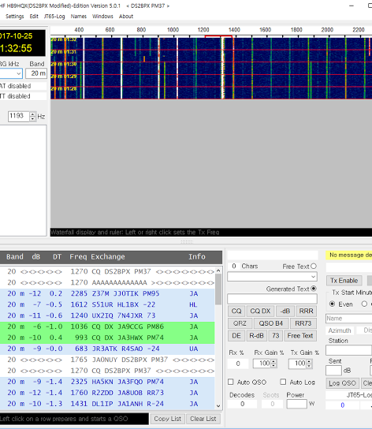Image resolution: width=372 pixels, height=429 pixels.
Task: Select the row UX2IQ 7N4JXR 73
Action: tap(107, 315)
